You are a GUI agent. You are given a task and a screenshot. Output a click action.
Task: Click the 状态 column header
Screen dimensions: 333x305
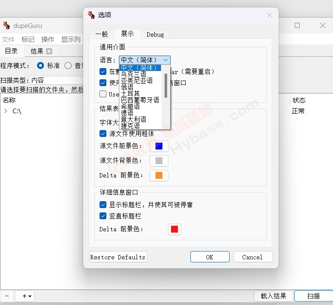click(x=299, y=100)
